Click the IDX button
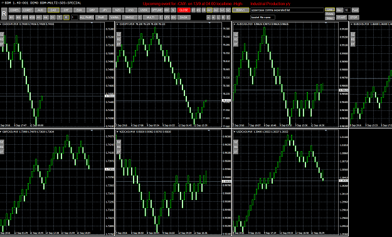Viewport: 392px width, 237px height. point(173,18)
